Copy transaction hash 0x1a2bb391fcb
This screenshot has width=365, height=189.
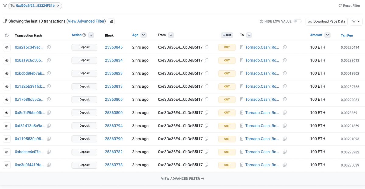[x=49, y=86]
